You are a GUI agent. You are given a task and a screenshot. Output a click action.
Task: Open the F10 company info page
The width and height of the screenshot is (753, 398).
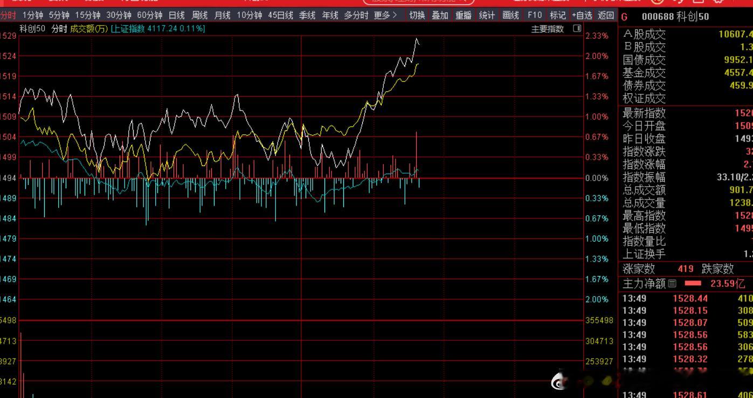click(535, 16)
